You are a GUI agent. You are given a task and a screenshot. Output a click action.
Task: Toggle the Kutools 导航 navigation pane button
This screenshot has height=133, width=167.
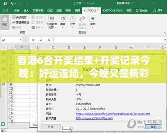tap(5, 22)
